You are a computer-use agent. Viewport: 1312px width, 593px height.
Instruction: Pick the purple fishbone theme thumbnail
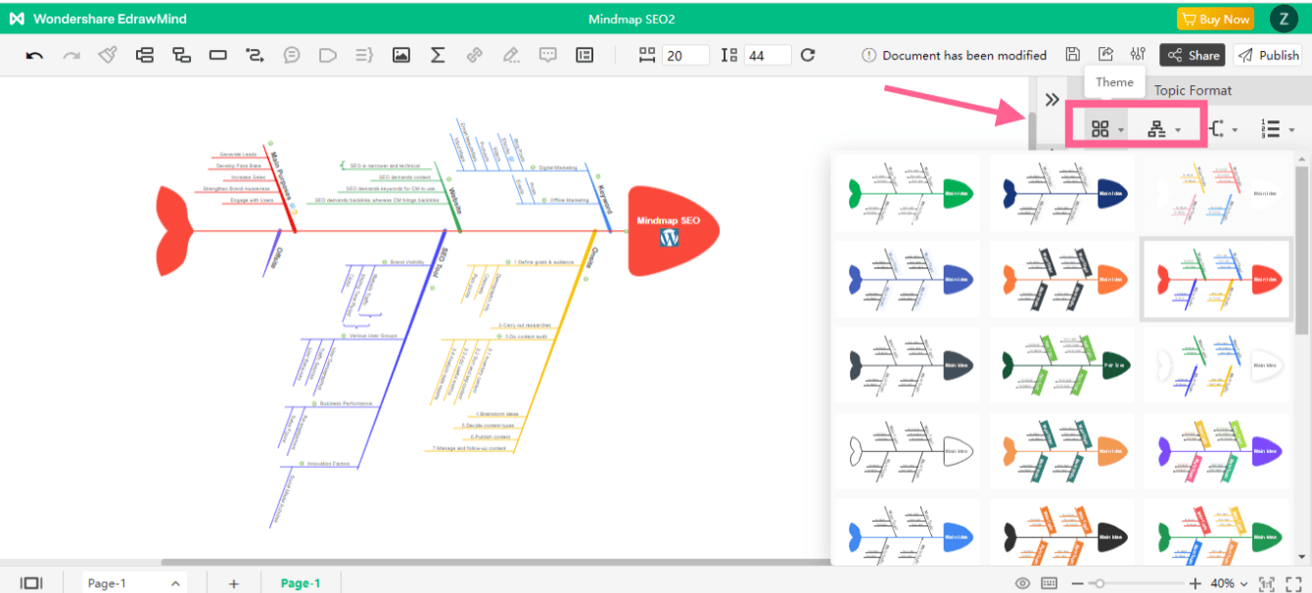click(x=1217, y=451)
